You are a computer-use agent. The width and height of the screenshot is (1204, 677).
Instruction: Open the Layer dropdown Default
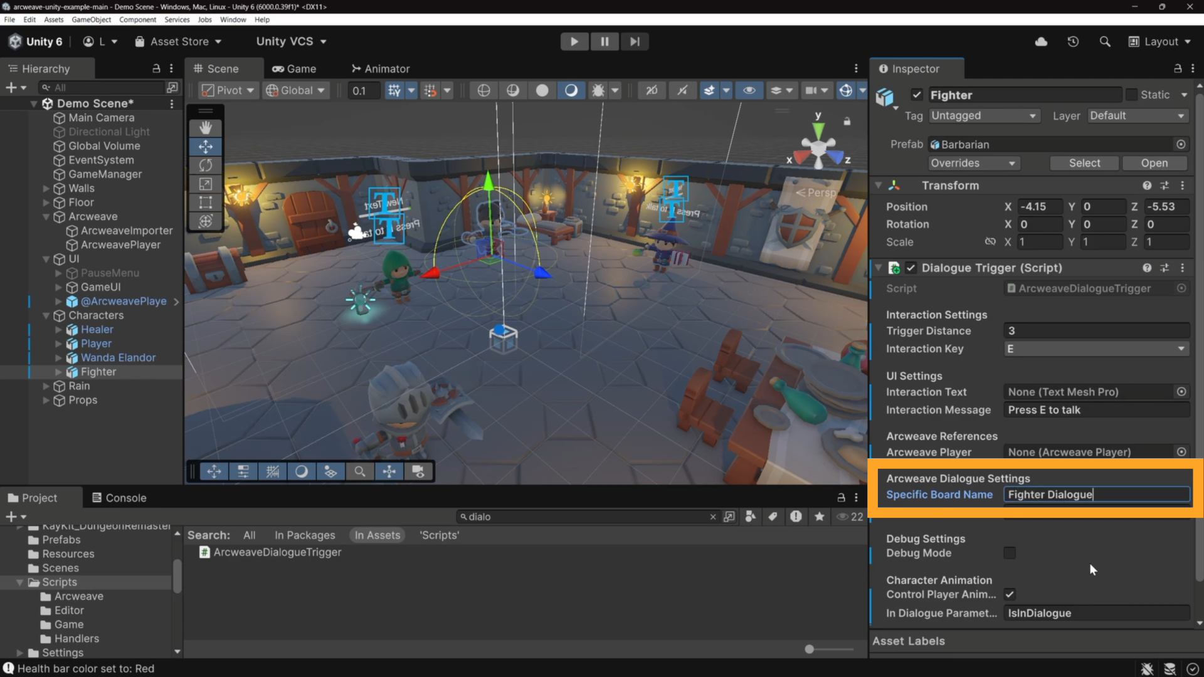click(x=1138, y=116)
